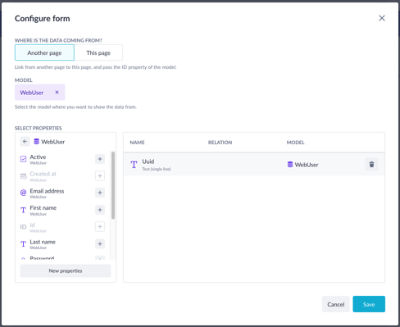This screenshot has height=327, width=400.
Task: Save the form configuration
Action: point(369,304)
